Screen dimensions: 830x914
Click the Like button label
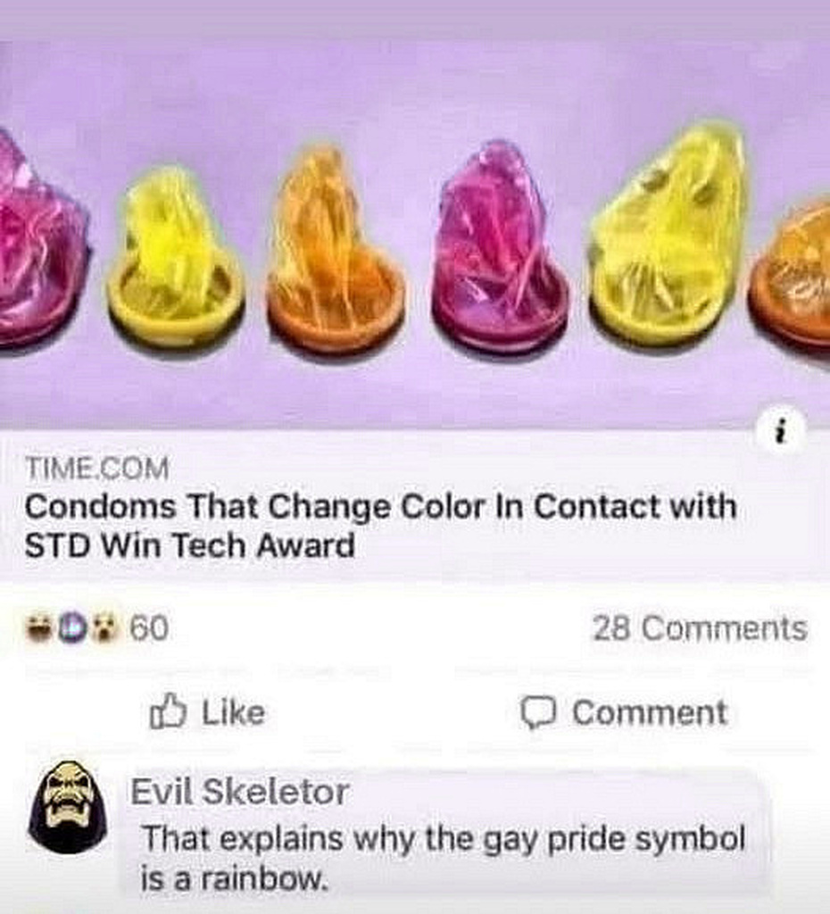(233, 712)
